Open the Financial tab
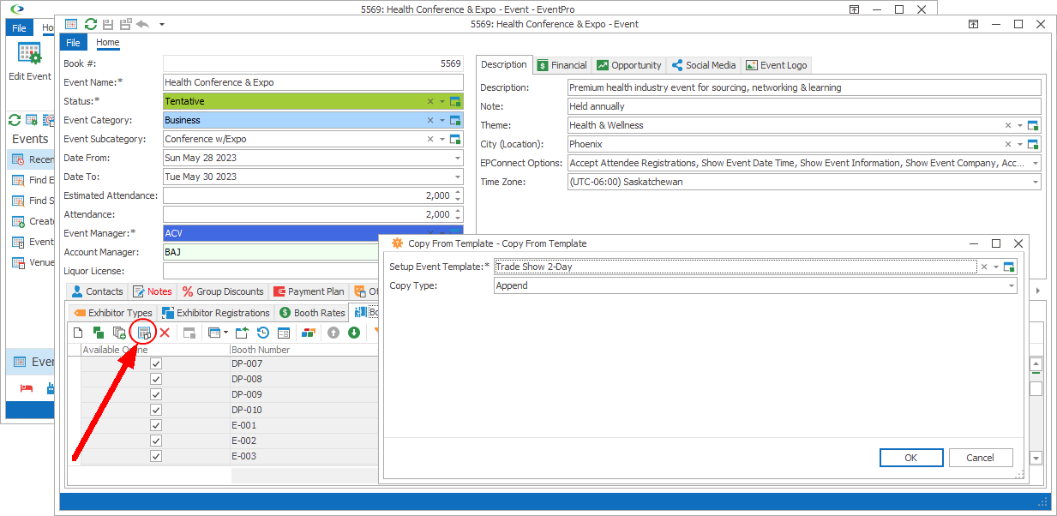1057x516 pixels. click(x=562, y=65)
